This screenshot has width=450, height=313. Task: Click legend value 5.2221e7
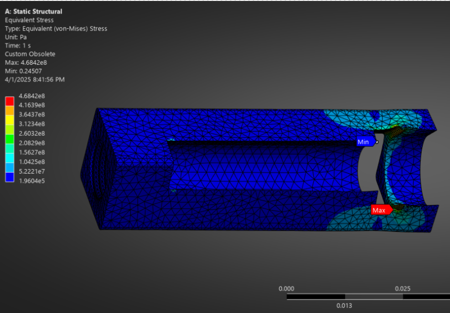pyautogui.click(x=32, y=171)
